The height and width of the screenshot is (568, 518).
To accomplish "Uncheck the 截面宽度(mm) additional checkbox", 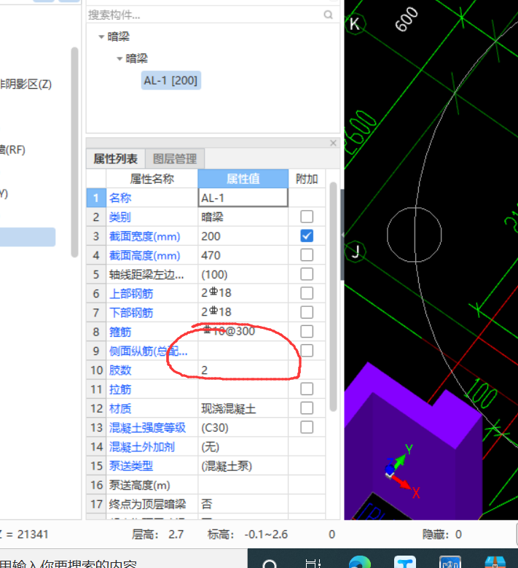I will 307,236.
